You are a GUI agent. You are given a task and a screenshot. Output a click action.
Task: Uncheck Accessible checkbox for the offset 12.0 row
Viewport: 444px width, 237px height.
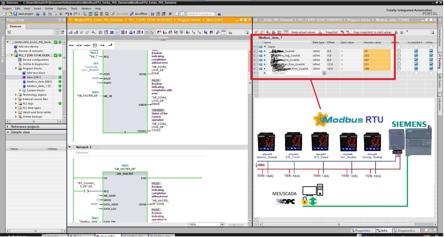click(x=416, y=64)
